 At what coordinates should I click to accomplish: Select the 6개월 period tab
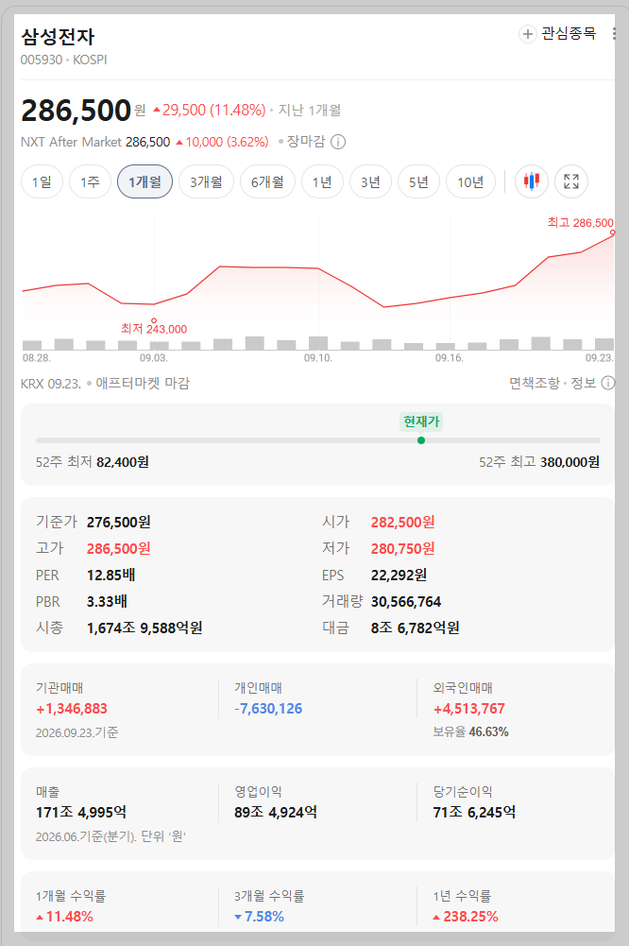click(268, 181)
